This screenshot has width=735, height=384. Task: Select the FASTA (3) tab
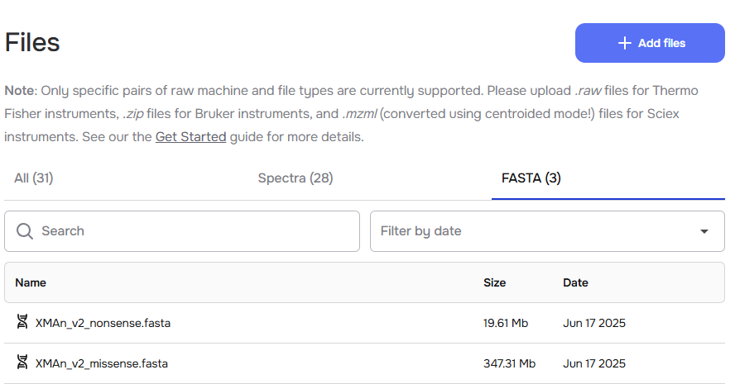(x=531, y=178)
